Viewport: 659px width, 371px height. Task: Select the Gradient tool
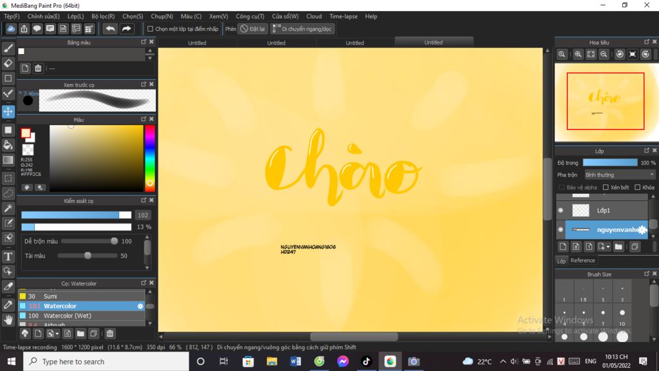(x=8, y=160)
